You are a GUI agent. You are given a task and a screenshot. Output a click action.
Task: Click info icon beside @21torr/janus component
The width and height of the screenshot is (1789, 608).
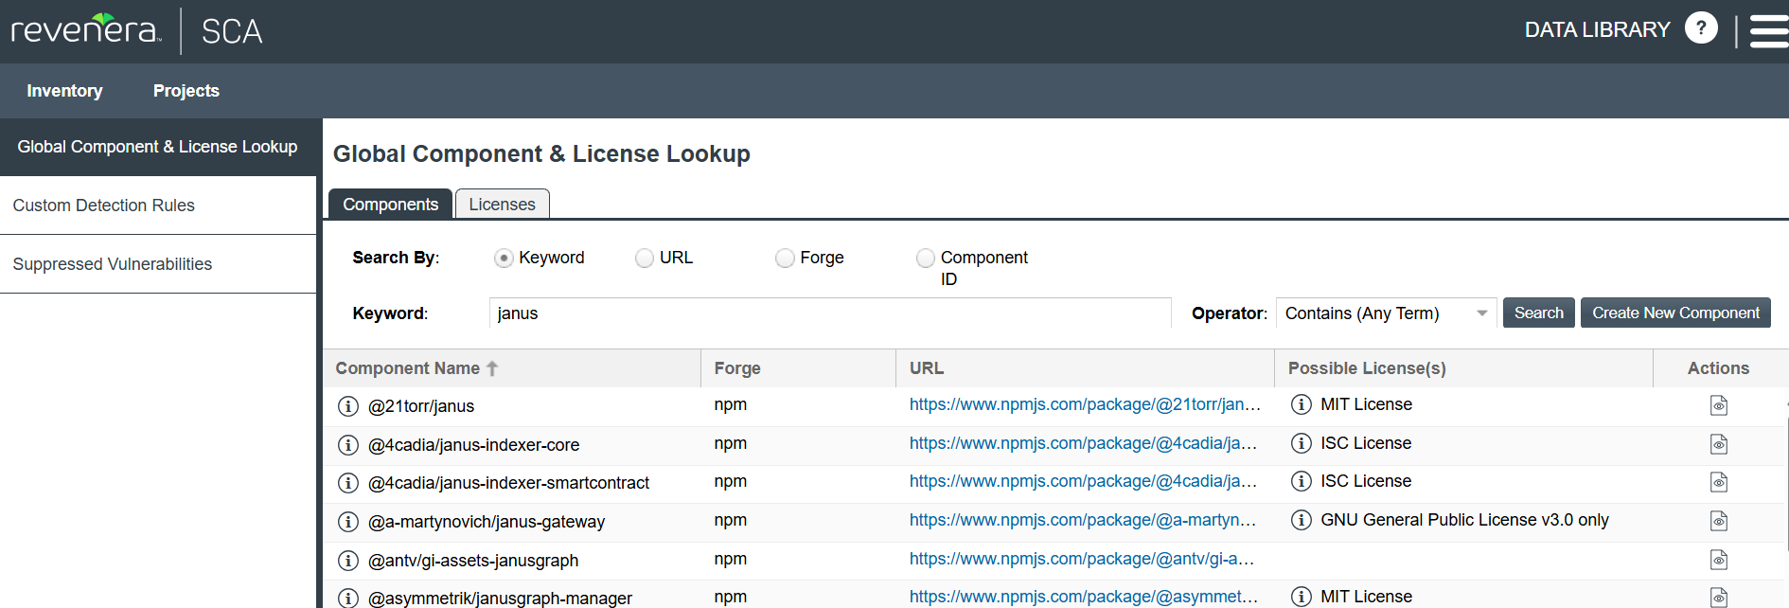click(348, 406)
